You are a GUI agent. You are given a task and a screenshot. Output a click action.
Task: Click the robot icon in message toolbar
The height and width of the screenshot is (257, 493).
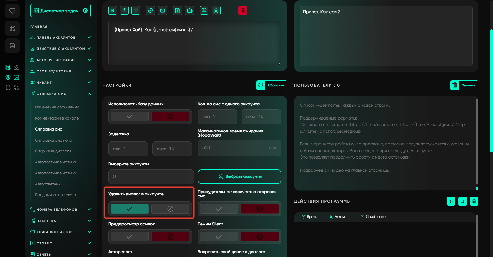(189, 11)
